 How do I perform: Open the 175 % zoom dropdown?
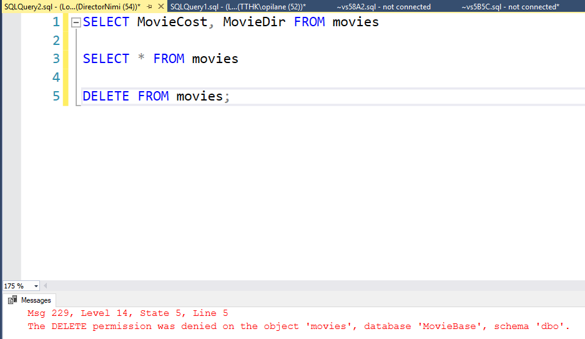[36, 286]
